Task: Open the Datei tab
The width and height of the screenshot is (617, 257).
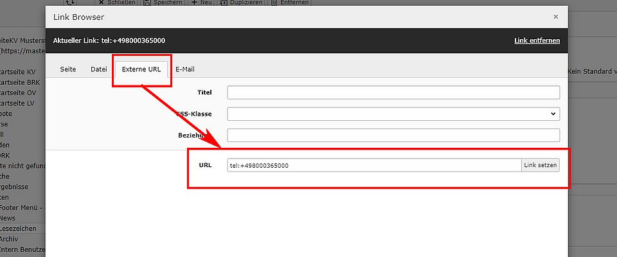Action: click(x=98, y=69)
